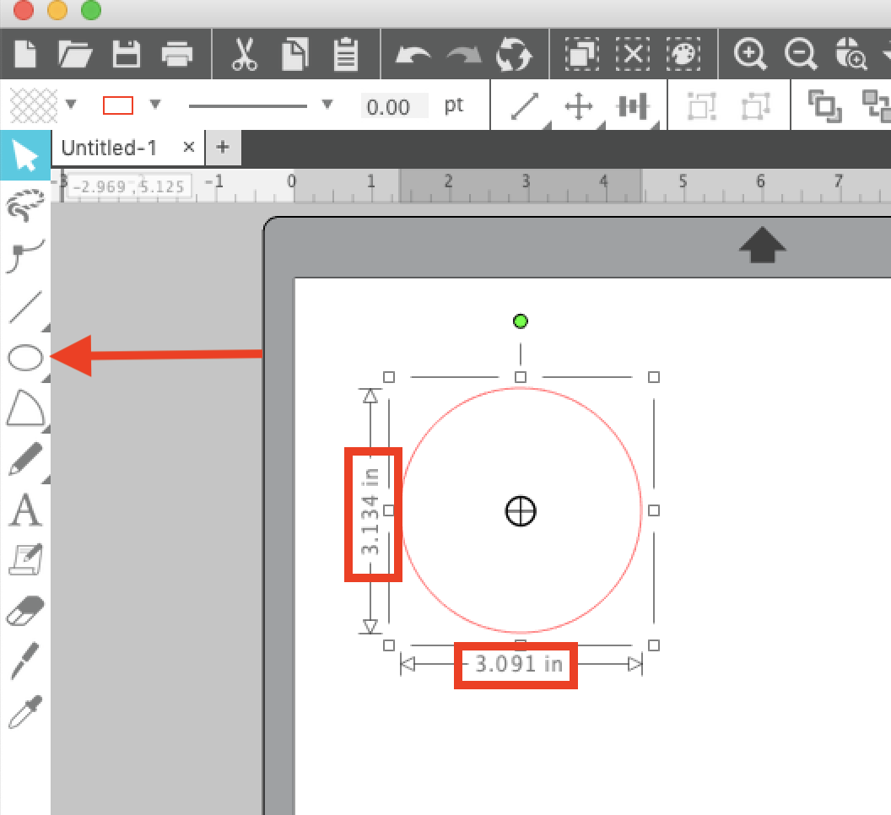Select the Ellipse drawing tool
The height and width of the screenshot is (815, 891).
(25, 357)
